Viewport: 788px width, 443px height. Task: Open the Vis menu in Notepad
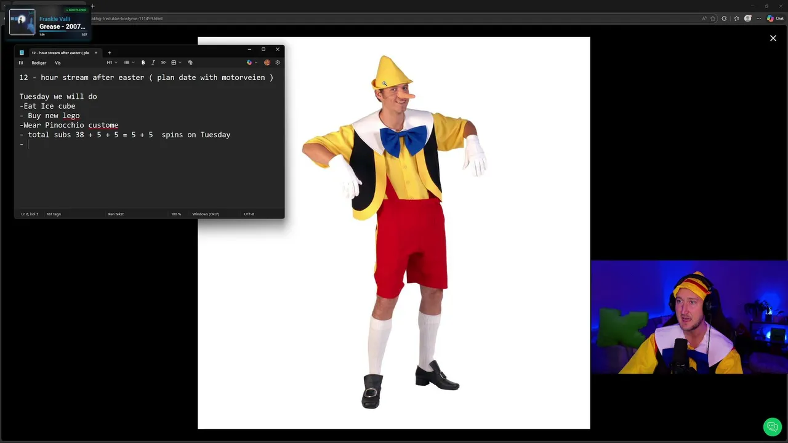point(58,63)
